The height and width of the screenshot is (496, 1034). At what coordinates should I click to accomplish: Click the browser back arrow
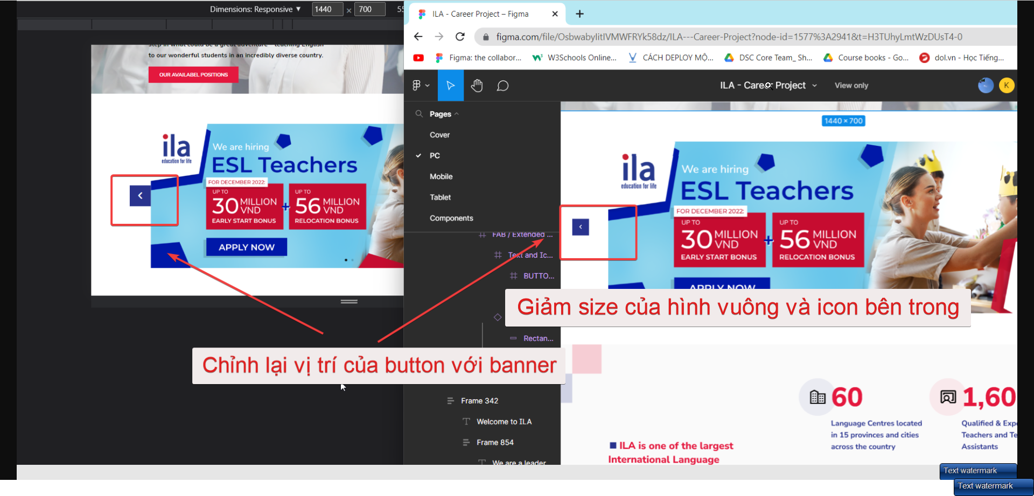point(418,37)
